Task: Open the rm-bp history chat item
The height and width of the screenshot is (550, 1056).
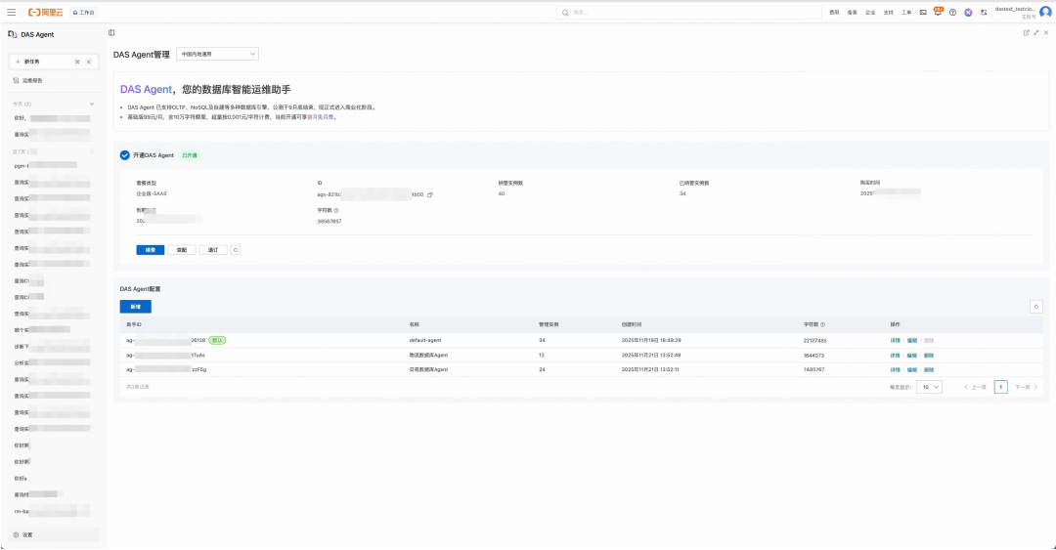Action: [52, 511]
